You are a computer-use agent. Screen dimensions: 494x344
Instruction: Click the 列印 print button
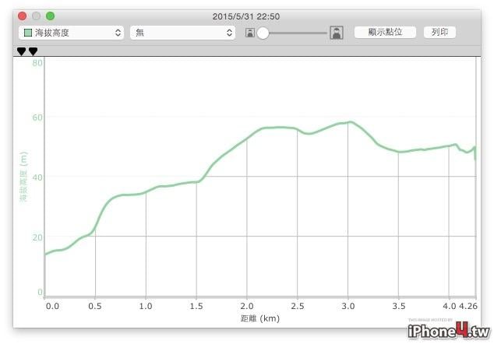tap(439, 32)
